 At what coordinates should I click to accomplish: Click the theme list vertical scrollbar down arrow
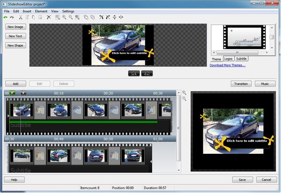pyautogui.click(x=272, y=48)
